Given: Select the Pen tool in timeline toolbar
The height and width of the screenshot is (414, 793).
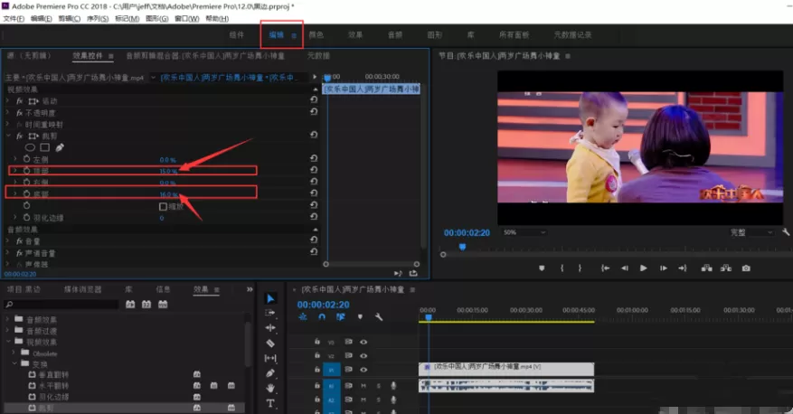Looking at the screenshot, I should click(x=270, y=373).
